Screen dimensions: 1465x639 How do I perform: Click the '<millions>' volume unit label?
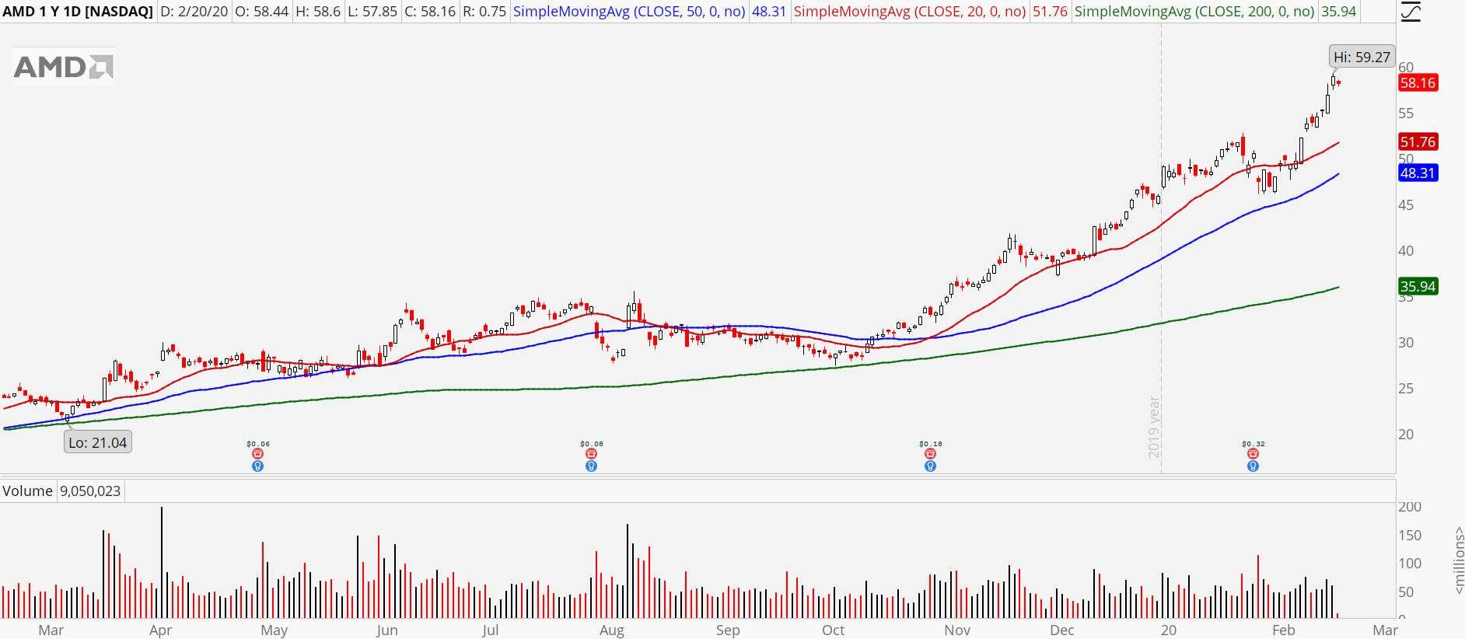coord(1458,560)
